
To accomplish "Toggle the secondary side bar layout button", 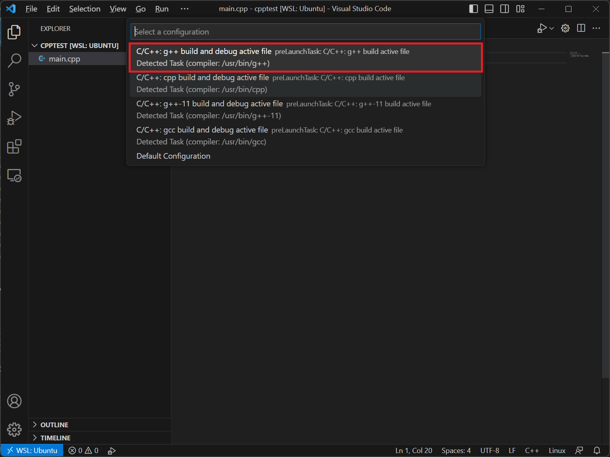I will click(504, 9).
